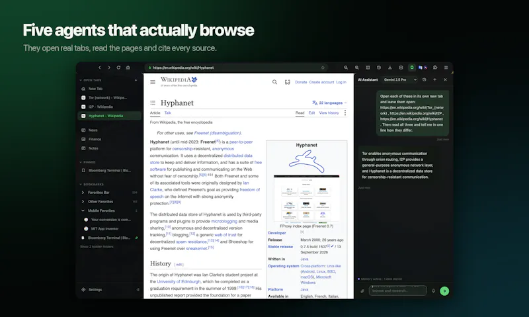Open the pinned Bloomberg Terminal item
The height and width of the screenshot is (317, 529).
110,171
